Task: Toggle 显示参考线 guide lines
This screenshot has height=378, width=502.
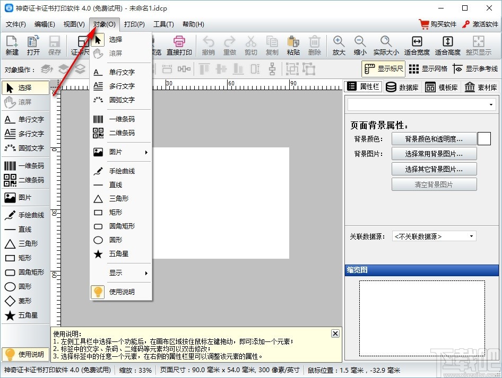Action: pyautogui.click(x=475, y=69)
